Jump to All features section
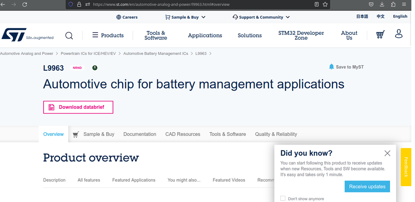The height and width of the screenshot is (202, 415). [89, 180]
